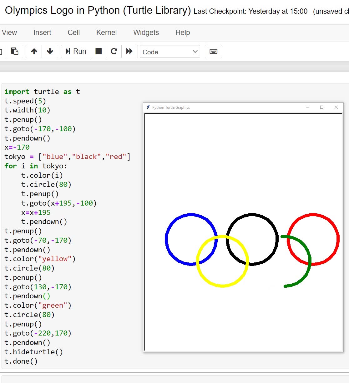Click the notebook title Olympics Logo in Python
349x383 pixels.
pyautogui.click(x=98, y=10)
